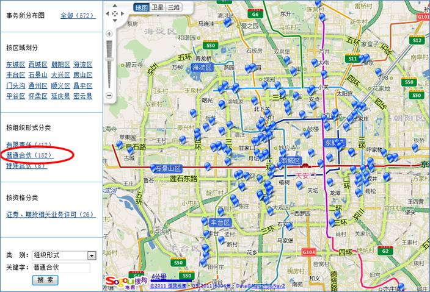Click the map pin near 古城

point(120,145)
